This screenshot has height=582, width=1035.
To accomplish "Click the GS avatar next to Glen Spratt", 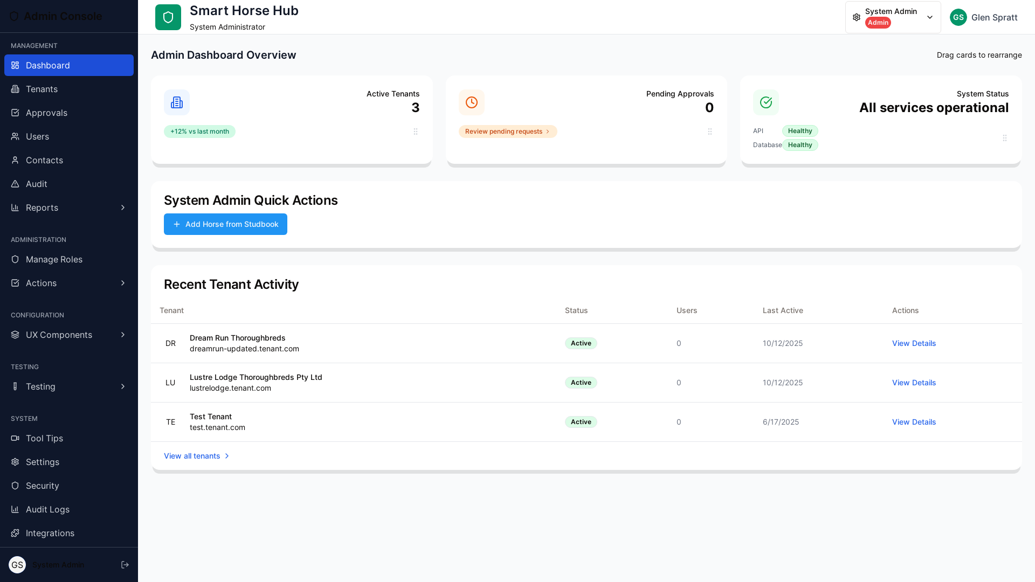I will (958, 17).
